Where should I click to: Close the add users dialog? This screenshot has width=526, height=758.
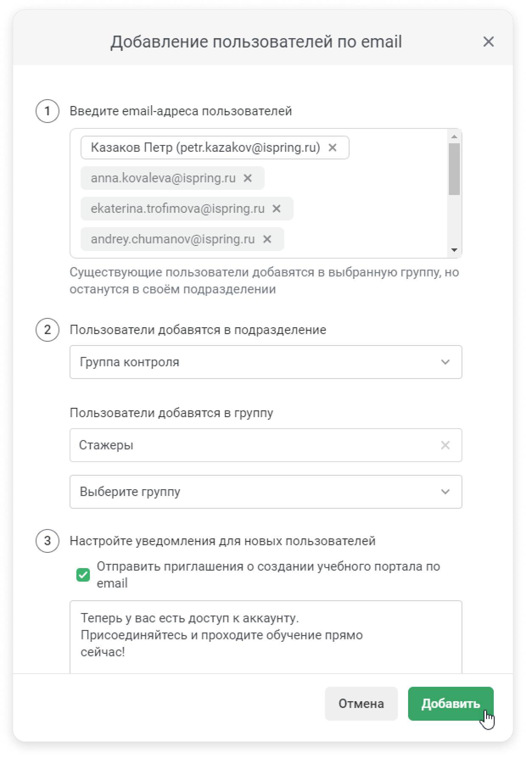pyautogui.click(x=489, y=42)
